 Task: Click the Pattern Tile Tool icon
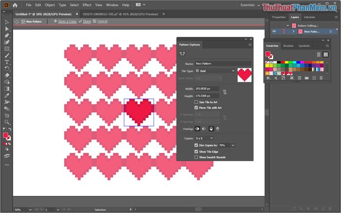[182, 54]
